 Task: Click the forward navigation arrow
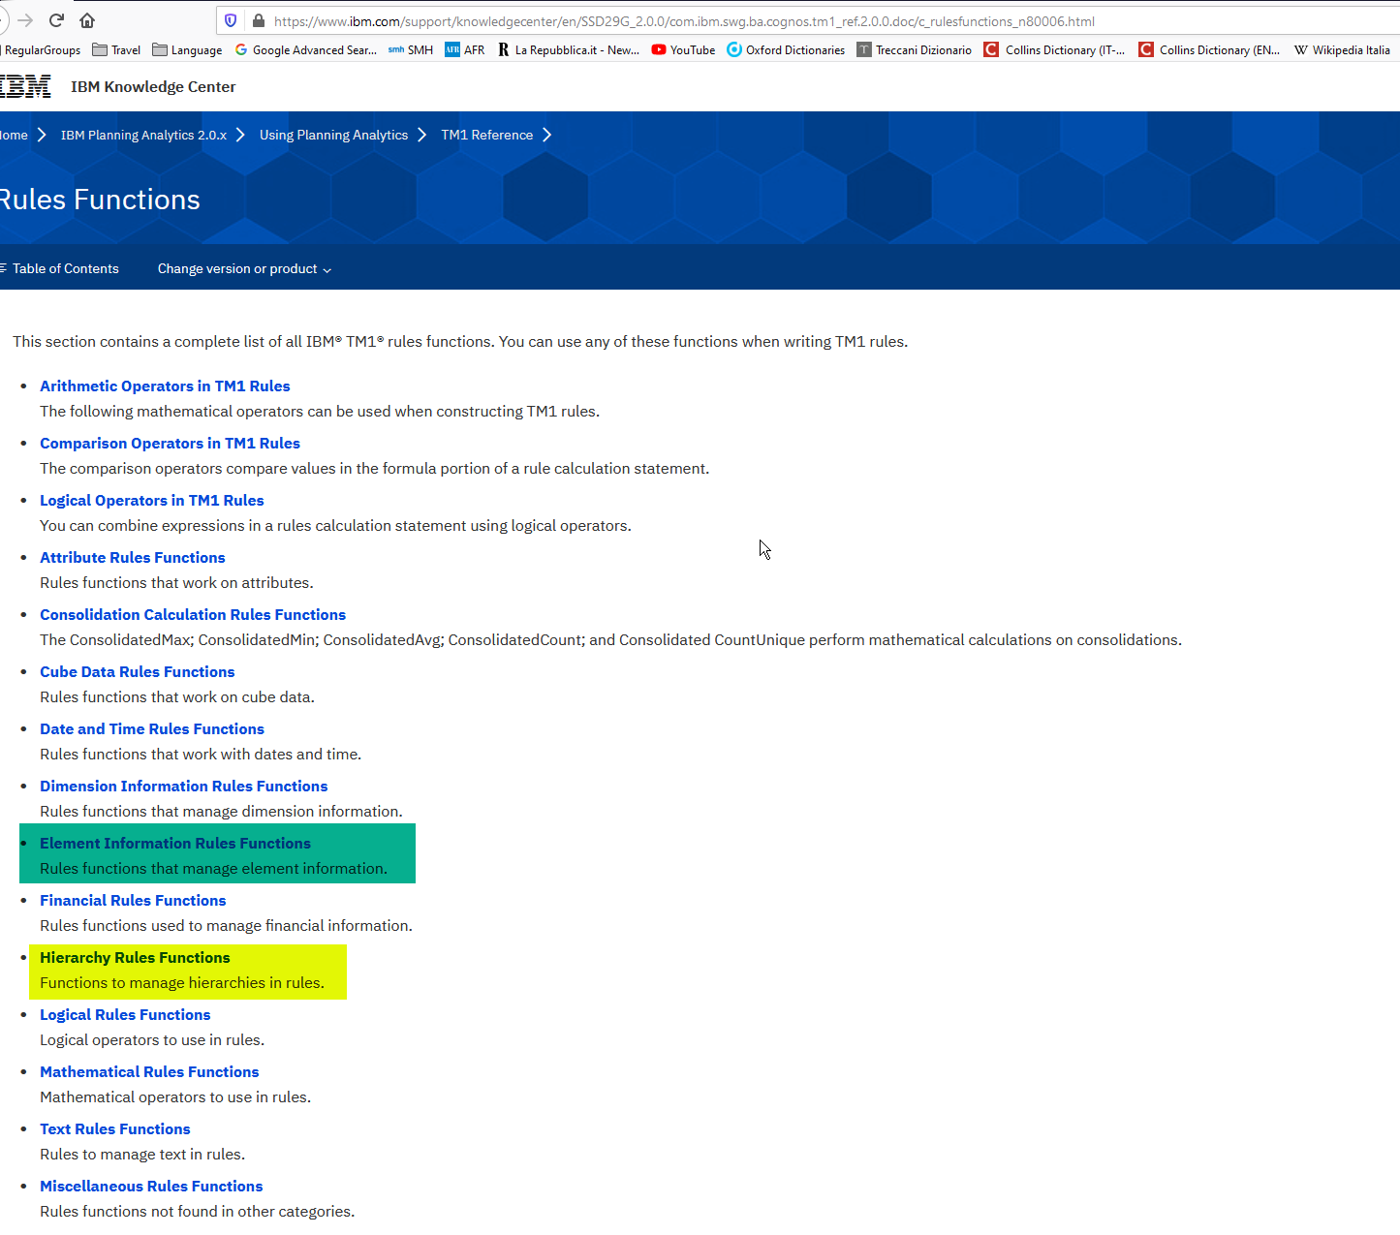pyautogui.click(x=25, y=20)
